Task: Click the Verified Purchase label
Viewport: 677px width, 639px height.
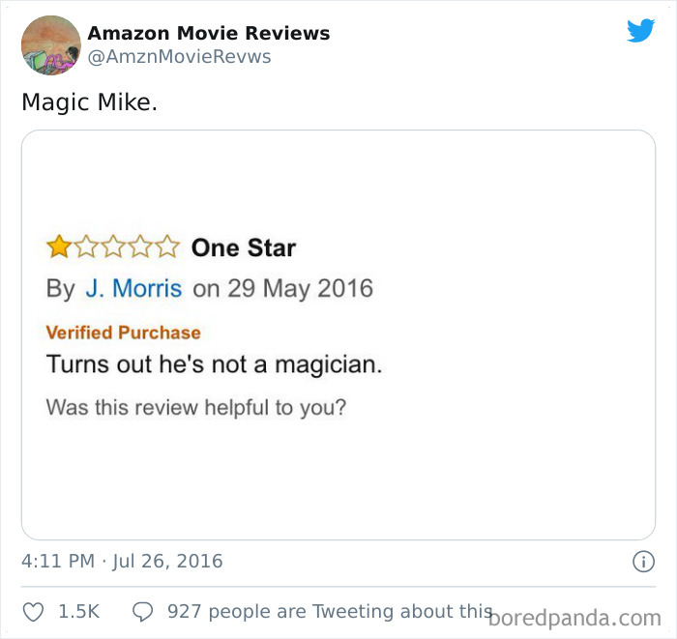Action: (124, 333)
